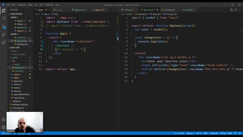
Task: Open reportWebVitals.js in file tree
Action: (x=21, y=94)
